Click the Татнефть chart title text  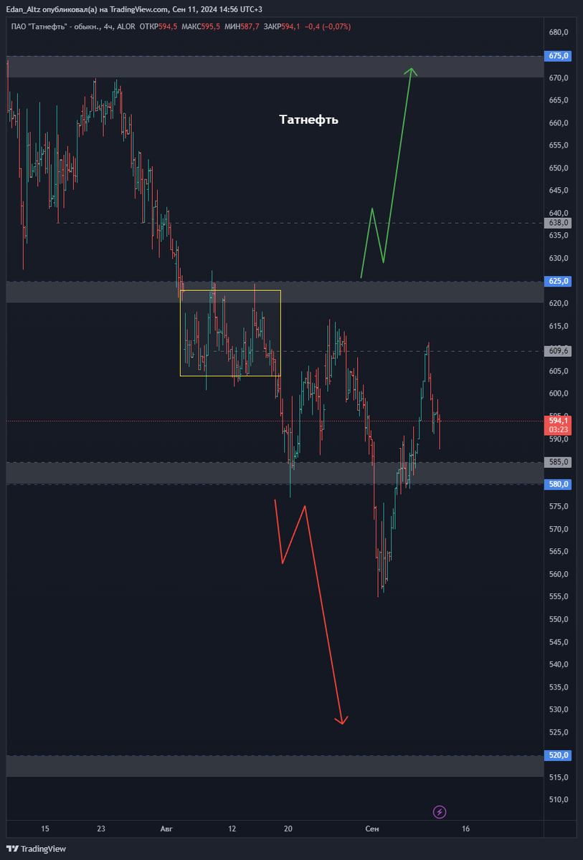(x=308, y=120)
